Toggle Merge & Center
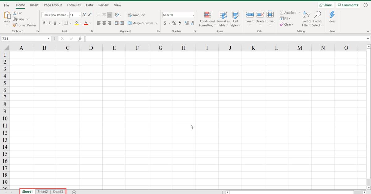Screen dimensions: 371x194 pos(141,23)
